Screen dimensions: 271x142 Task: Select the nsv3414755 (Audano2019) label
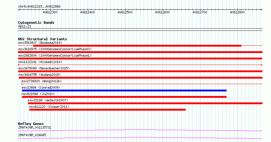[x=40, y=75]
